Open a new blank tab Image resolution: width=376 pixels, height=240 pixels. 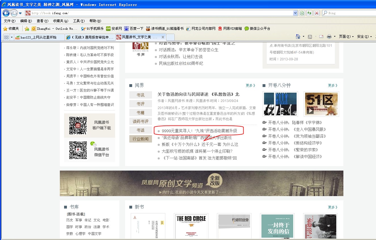tap(170, 37)
